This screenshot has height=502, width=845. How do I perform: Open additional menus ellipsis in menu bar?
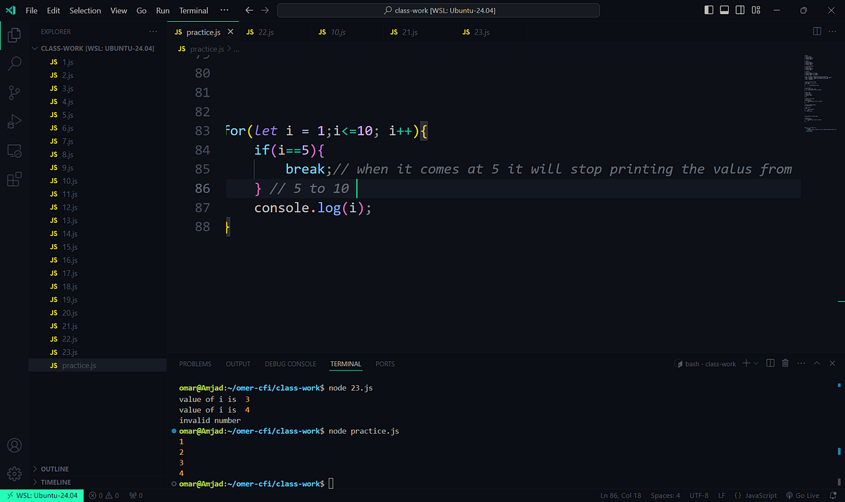point(224,11)
